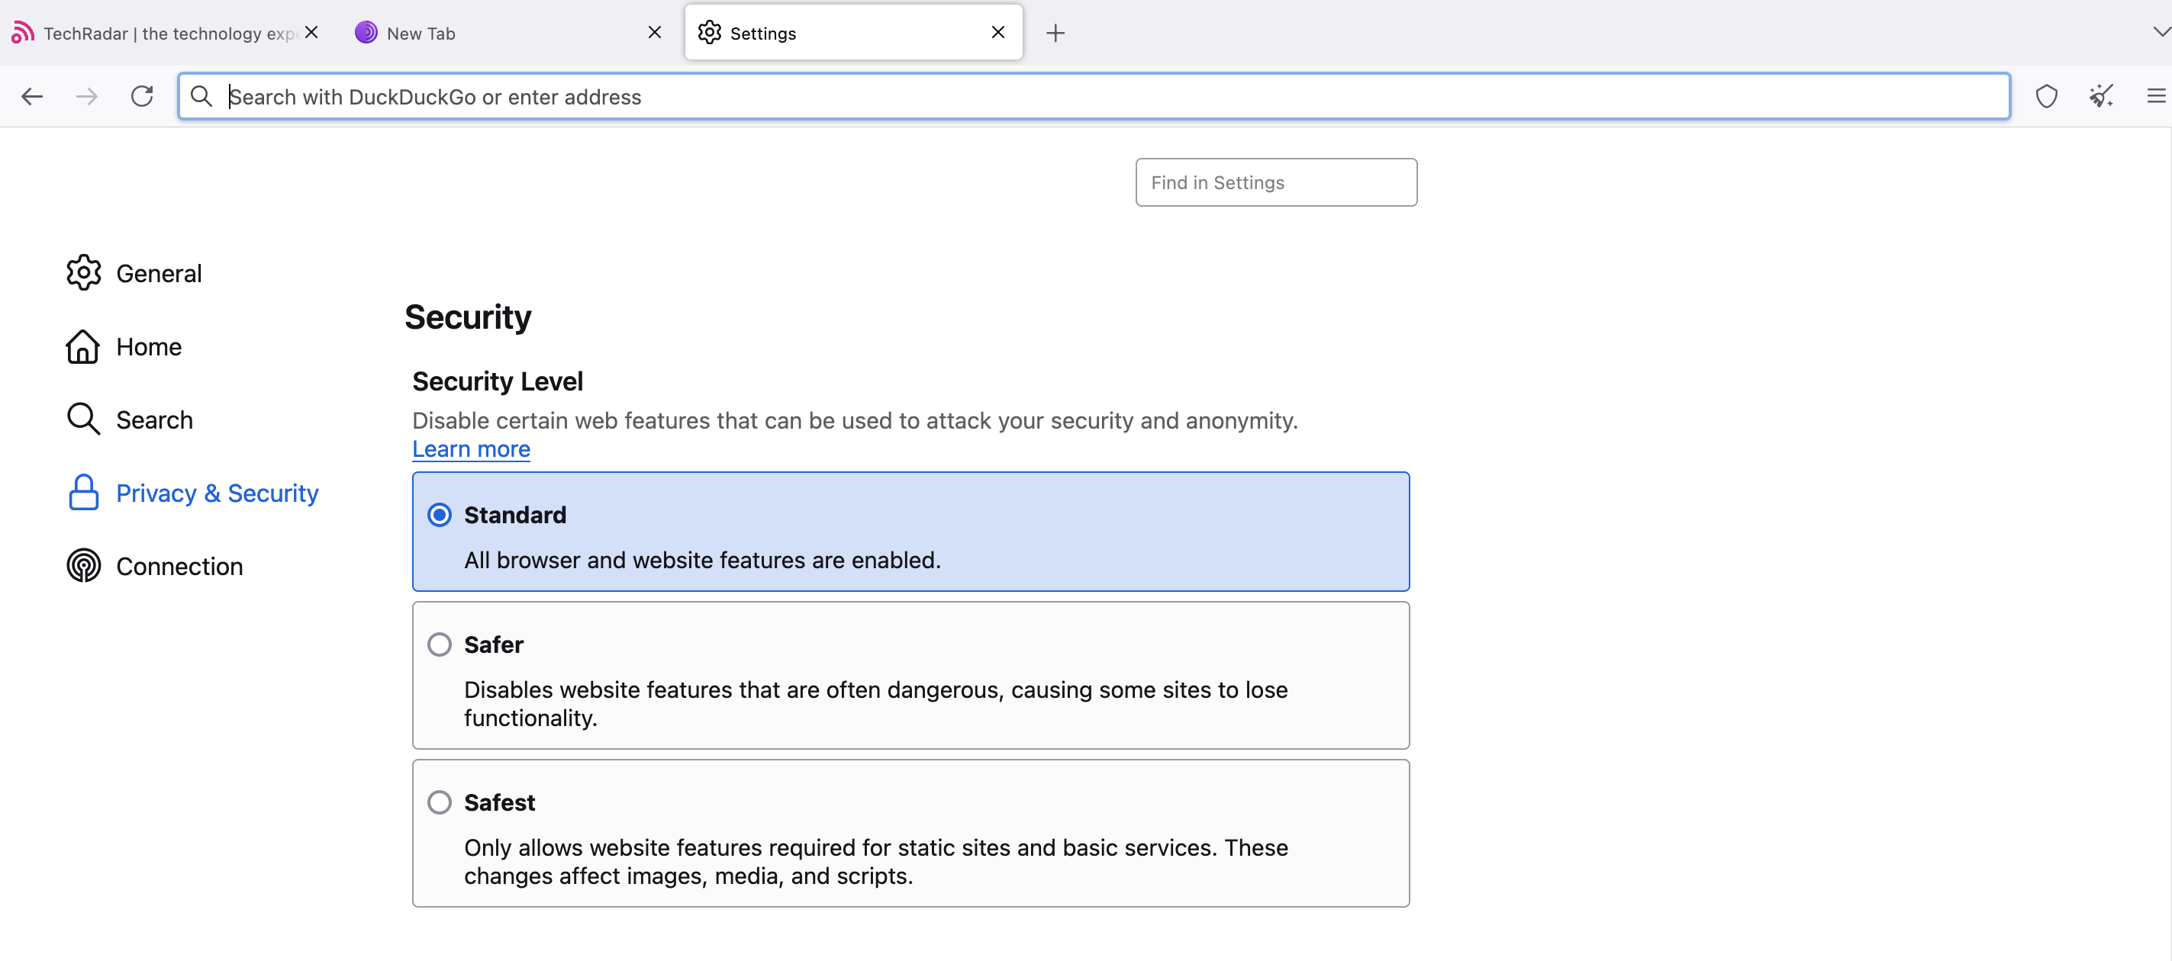Click the forward navigation arrow
Image resolution: width=2172 pixels, height=961 pixels.
tap(87, 96)
